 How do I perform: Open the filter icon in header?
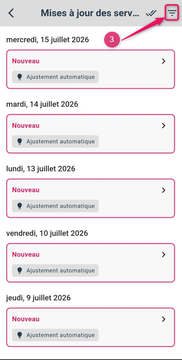coord(172,13)
